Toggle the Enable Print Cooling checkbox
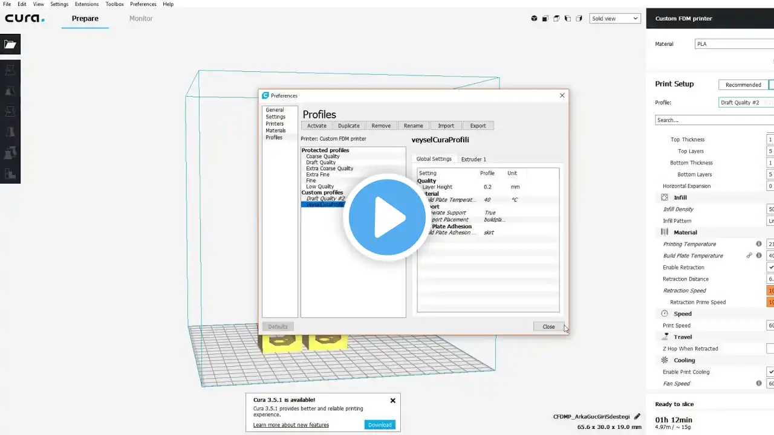Image resolution: width=774 pixels, height=435 pixels. (770, 372)
